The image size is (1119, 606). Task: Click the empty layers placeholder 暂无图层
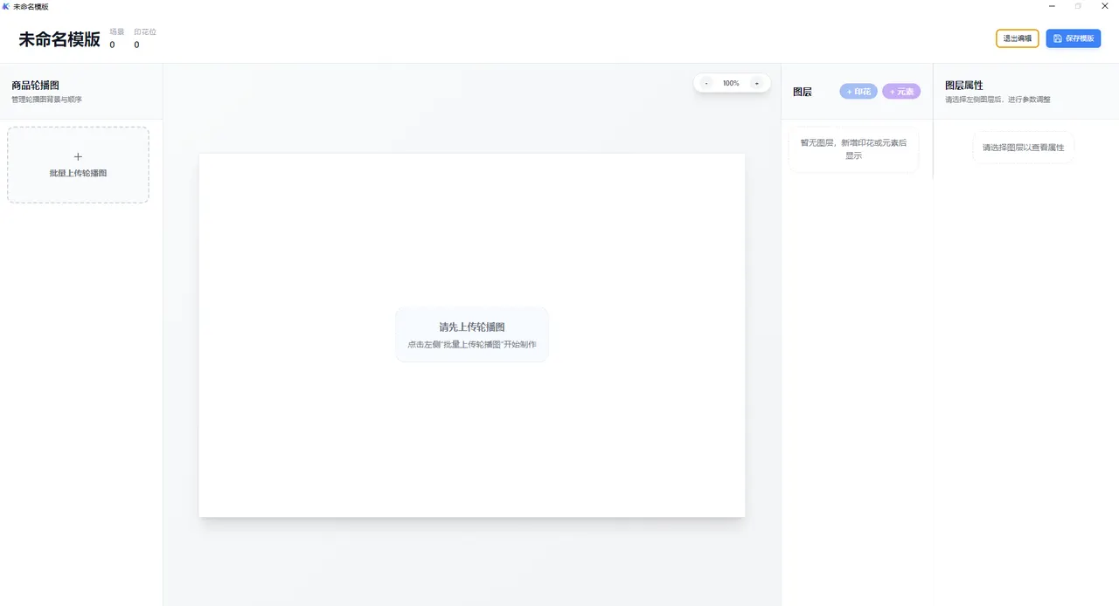click(853, 148)
